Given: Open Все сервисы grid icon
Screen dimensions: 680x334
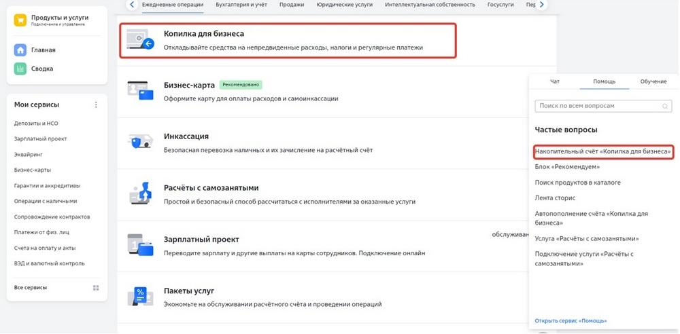Looking at the screenshot, I should (97, 288).
